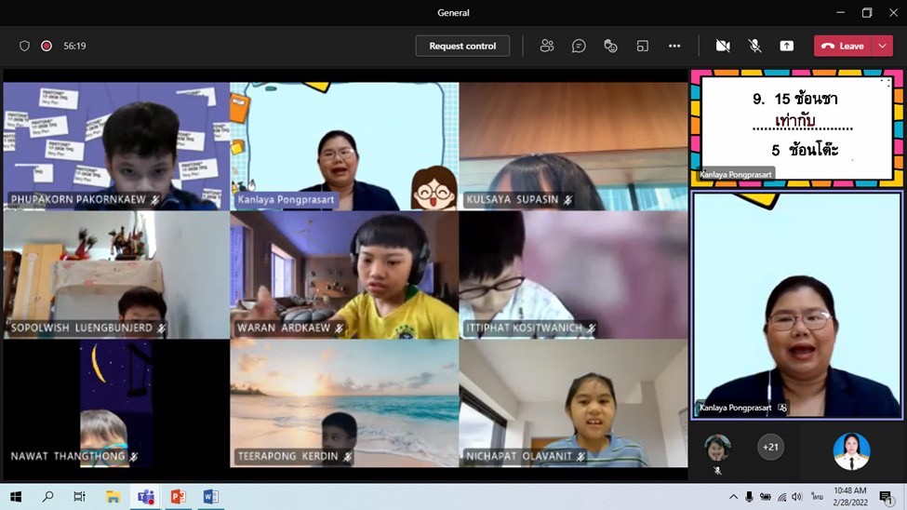Select Nichapat Olavanit's video tile
The height and width of the screenshot is (510, 907).
pos(573,403)
